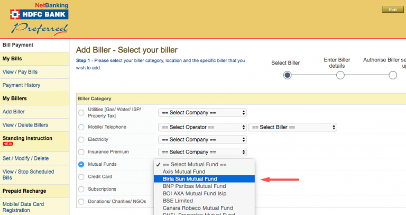Click the HDFC Bank logo
This screenshot has height=215, width=406.
tap(39, 14)
